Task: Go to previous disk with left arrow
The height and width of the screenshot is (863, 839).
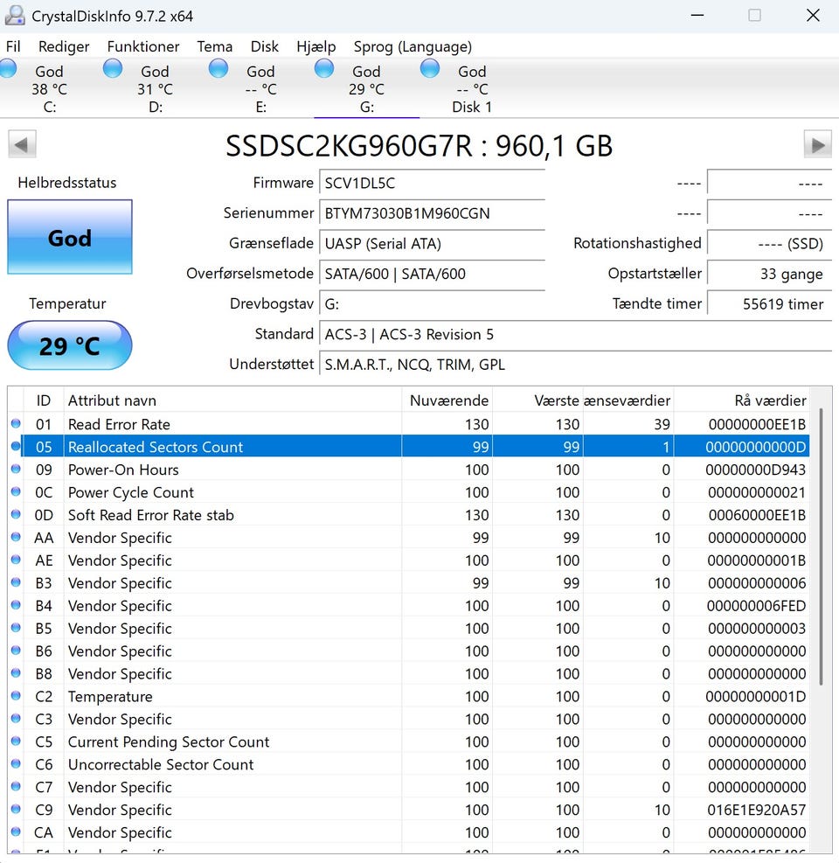Action: click(22, 145)
